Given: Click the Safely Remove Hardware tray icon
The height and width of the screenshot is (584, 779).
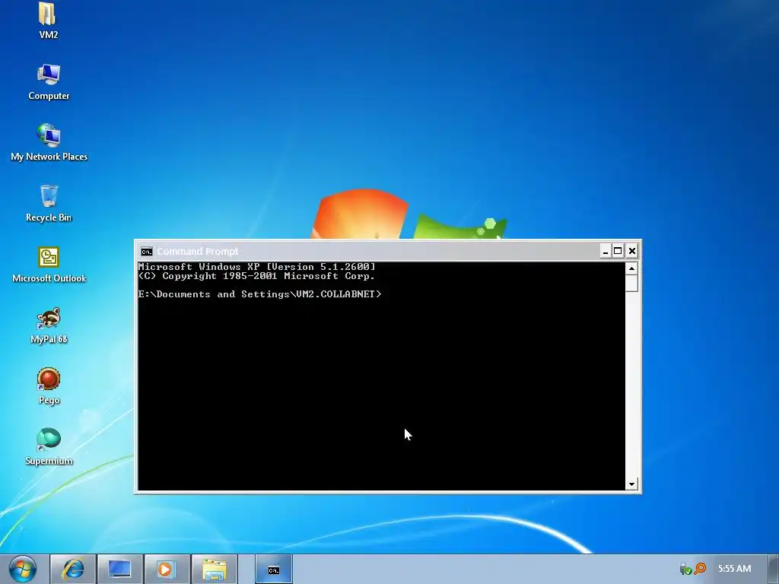Looking at the screenshot, I should pos(685,569).
